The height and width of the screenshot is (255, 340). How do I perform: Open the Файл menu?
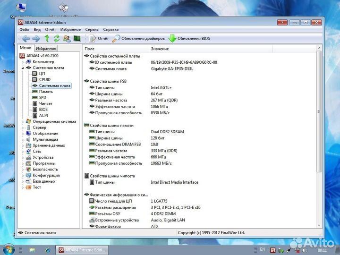click(24, 29)
